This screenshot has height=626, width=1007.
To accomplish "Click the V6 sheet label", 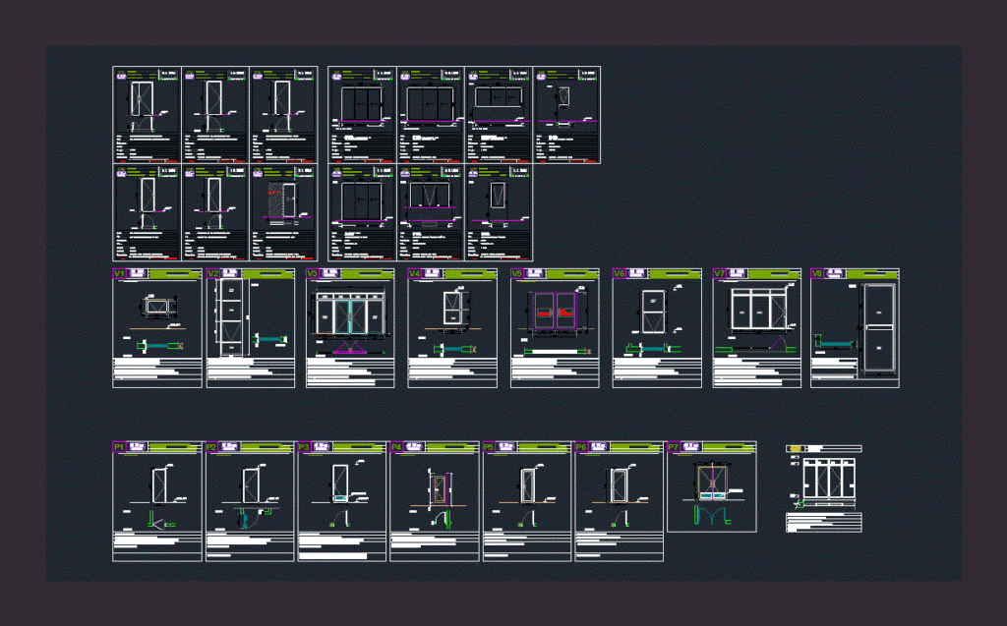I will click(x=620, y=273).
